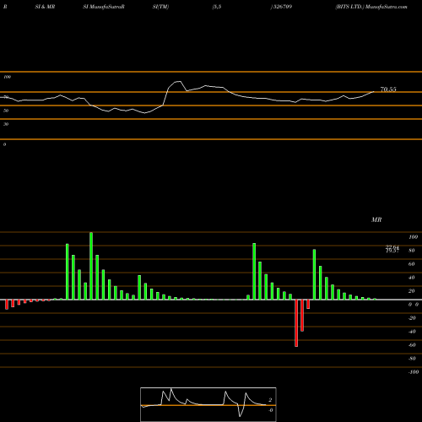Click the 100 label on the RSI axis

pyautogui.click(x=7, y=77)
